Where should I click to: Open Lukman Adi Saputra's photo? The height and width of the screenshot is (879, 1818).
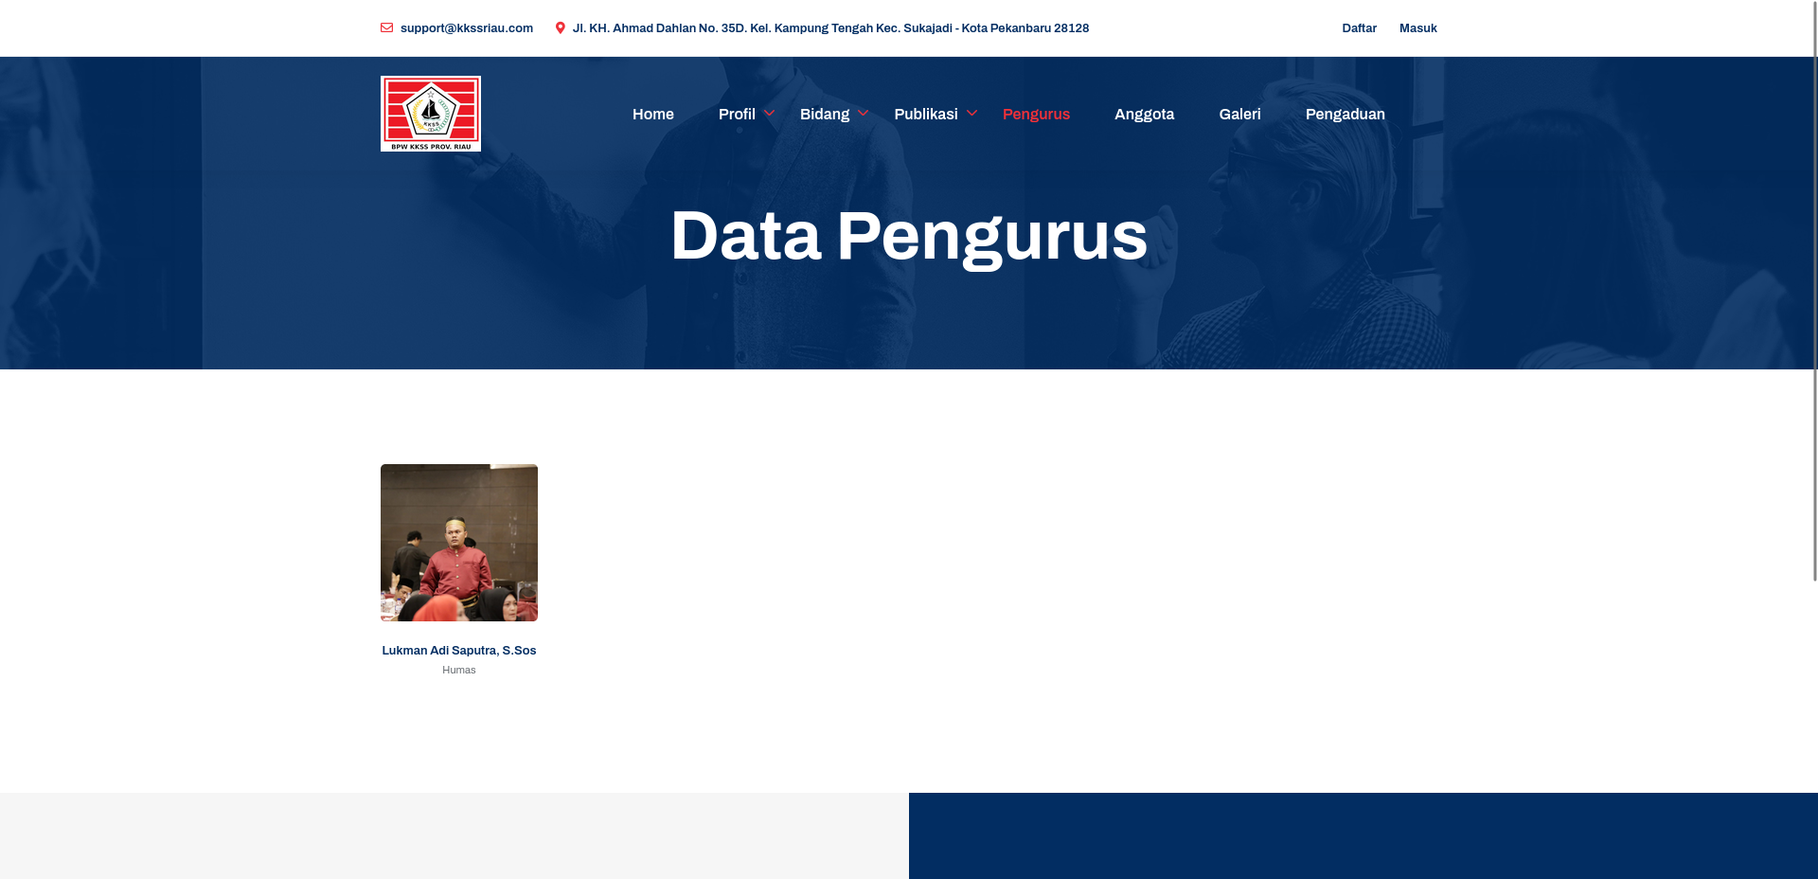(459, 543)
